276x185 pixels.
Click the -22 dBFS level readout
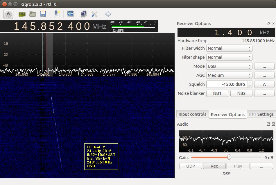(118, 31)
